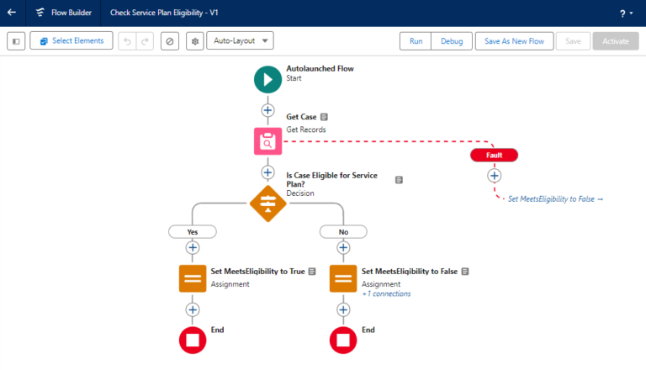Select the orange Decision diamond icon
646x370 pixels.
pyautogui.click(x=267, y=203)
